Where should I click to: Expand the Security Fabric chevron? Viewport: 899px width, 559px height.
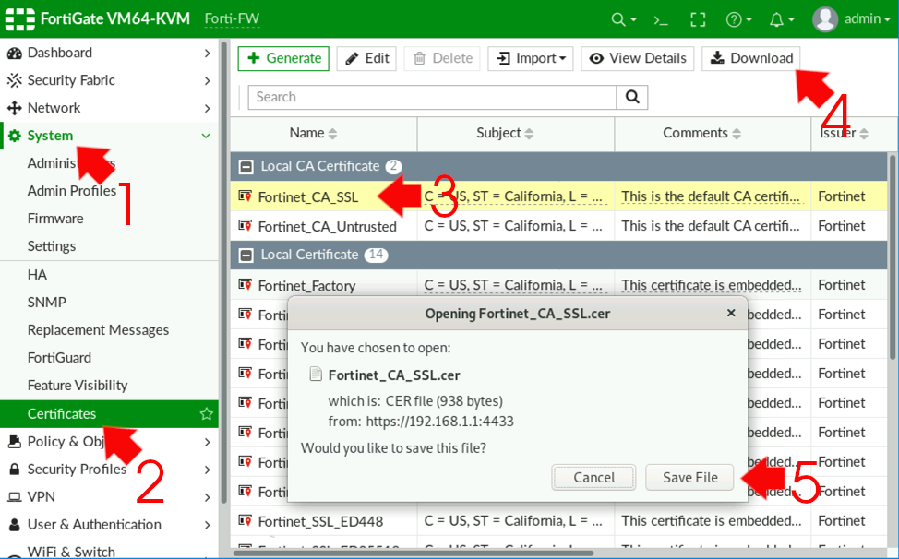pos(207,81)
